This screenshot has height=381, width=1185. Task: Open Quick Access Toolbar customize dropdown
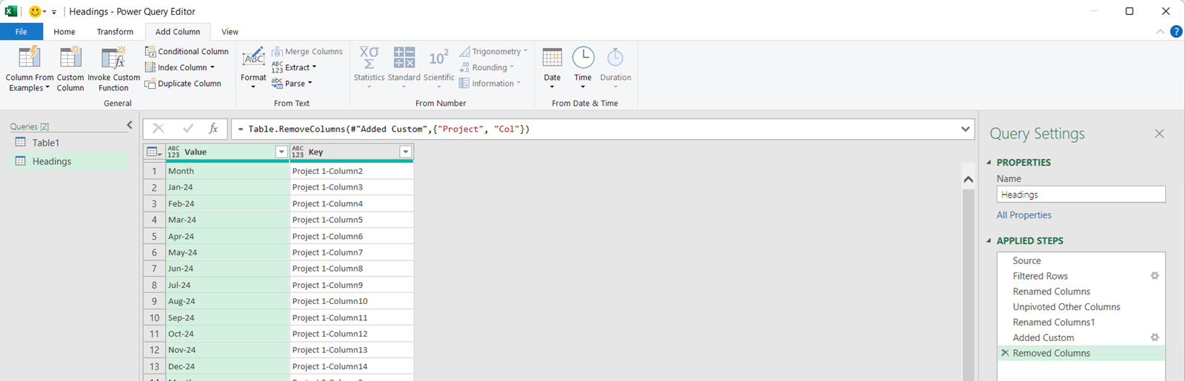pyautogui.click(x=54, y=12)
